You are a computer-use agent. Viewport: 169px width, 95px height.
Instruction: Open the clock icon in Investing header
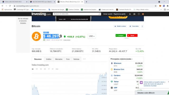coord(139,14)
